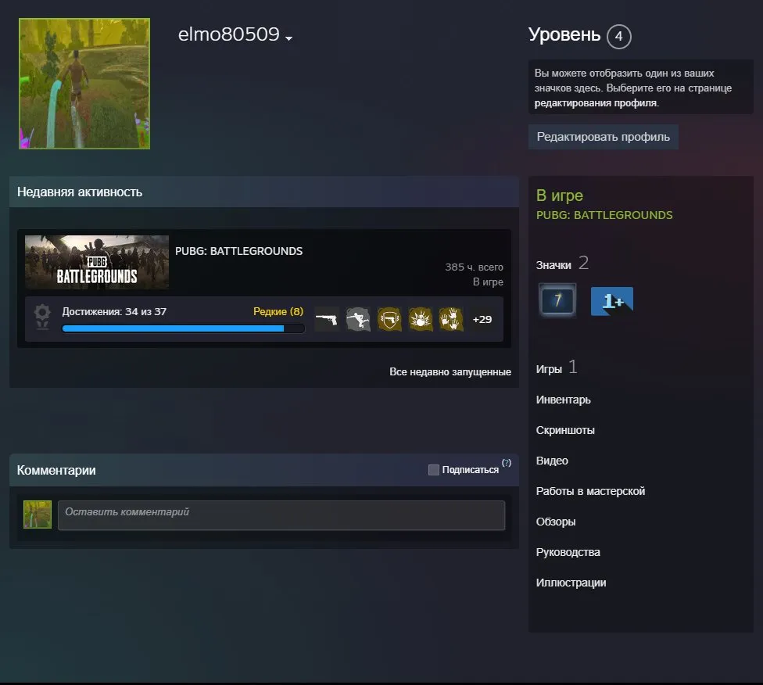This screenshot has width=763, height=685.
Task: Click the hands achievement icon
Action: [451, 319]
